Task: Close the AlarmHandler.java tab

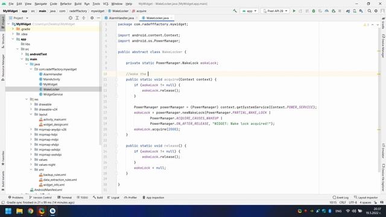Action: point(137,18)
